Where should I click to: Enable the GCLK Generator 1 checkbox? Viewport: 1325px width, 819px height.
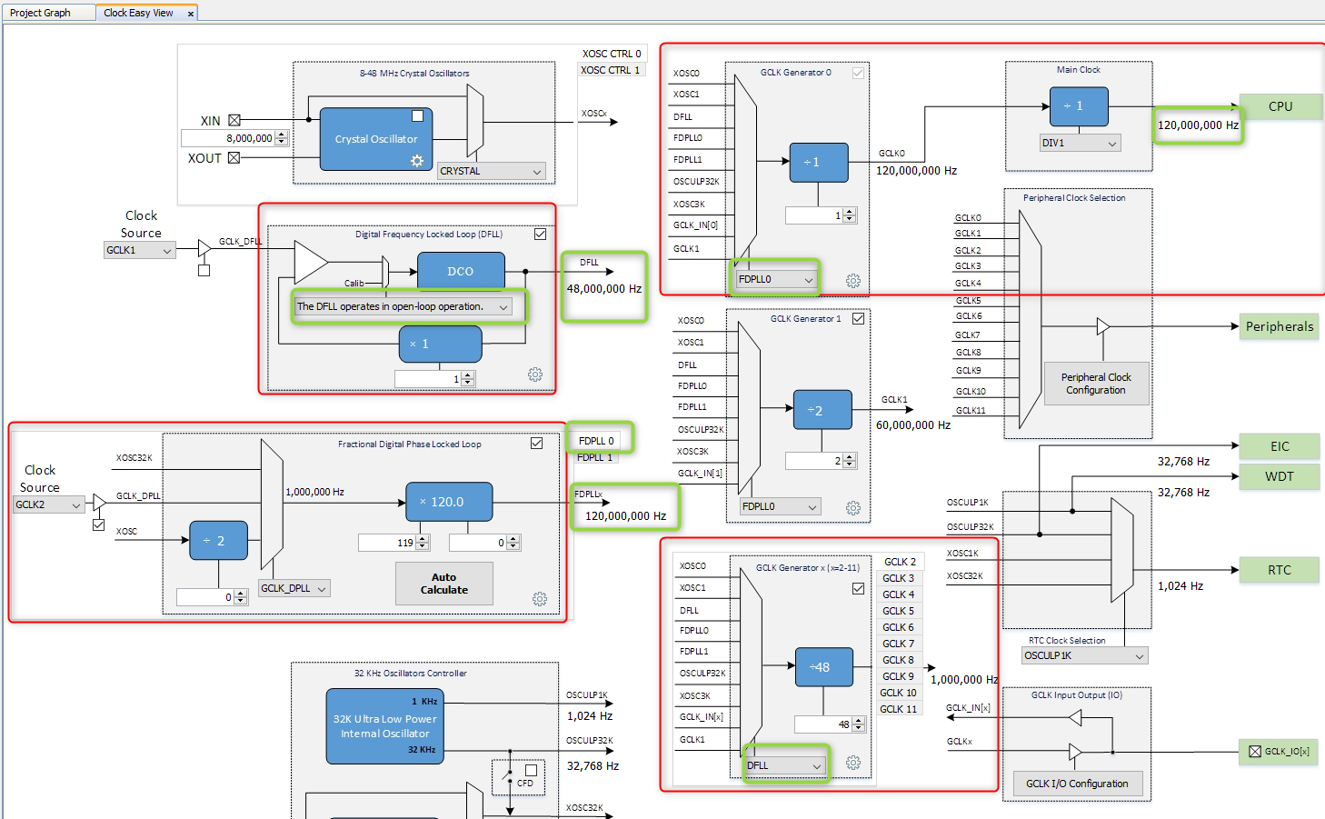858,319
